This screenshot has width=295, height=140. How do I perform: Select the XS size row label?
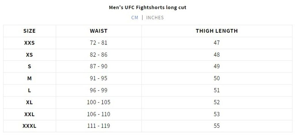(x=29, y=55)
